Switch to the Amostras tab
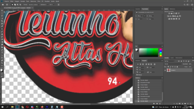Viewport: 194px width, 109px height. [x=138, y=61]
